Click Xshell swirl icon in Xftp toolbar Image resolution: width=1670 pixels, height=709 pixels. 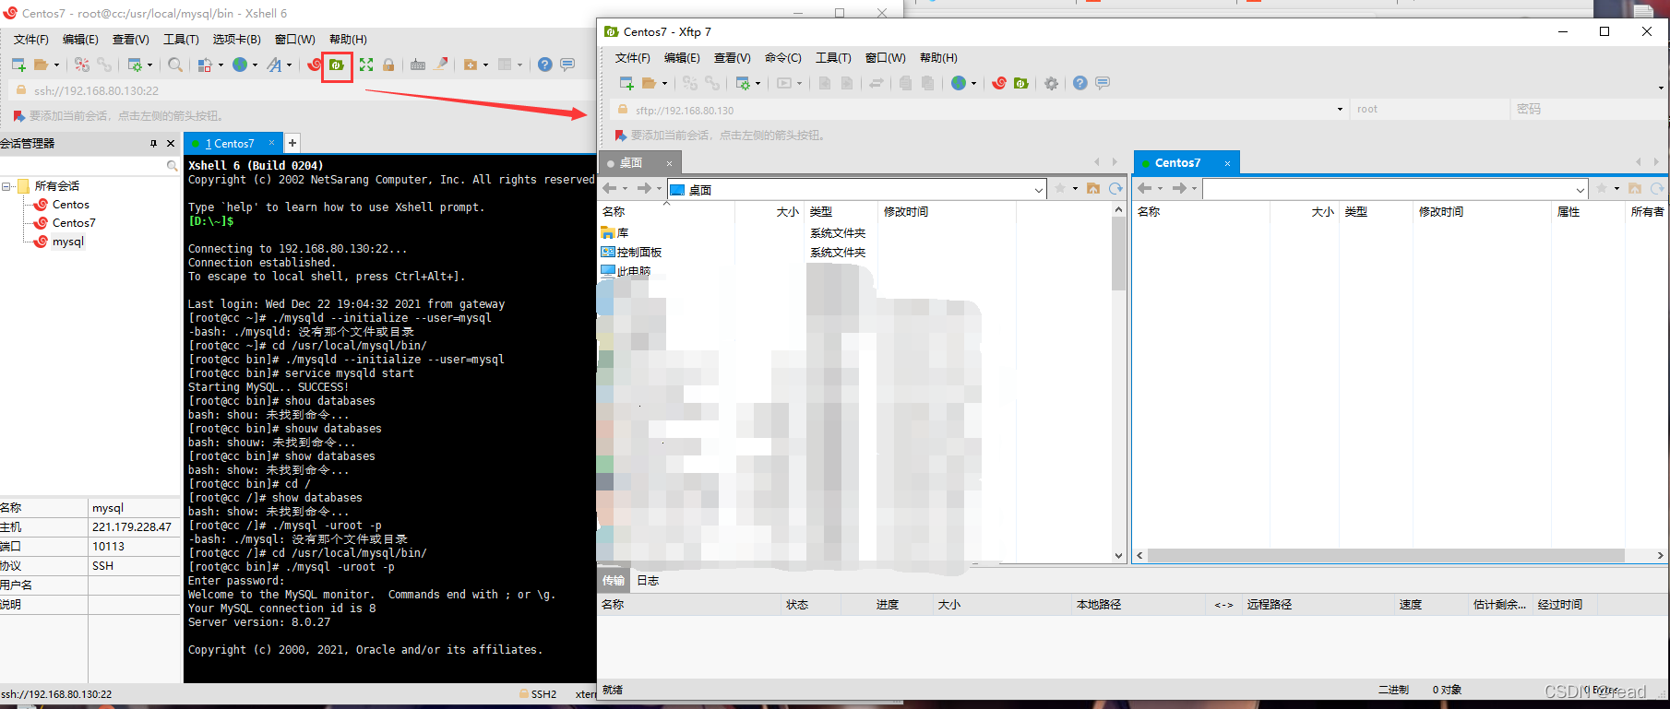(999, 83)
